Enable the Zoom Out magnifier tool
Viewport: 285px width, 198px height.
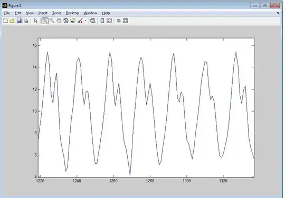coord(52,21)
